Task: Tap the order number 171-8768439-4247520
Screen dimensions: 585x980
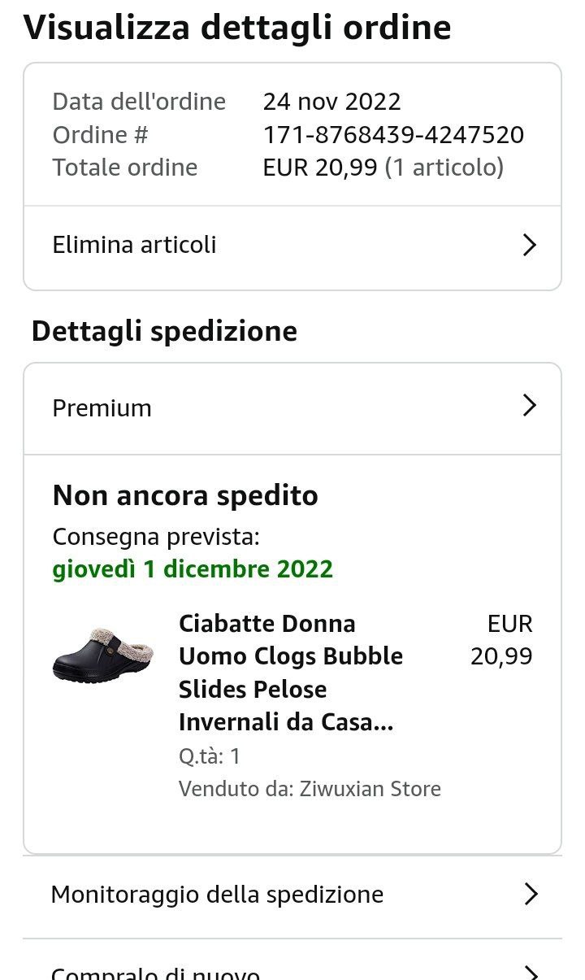Action: point(393,134)
